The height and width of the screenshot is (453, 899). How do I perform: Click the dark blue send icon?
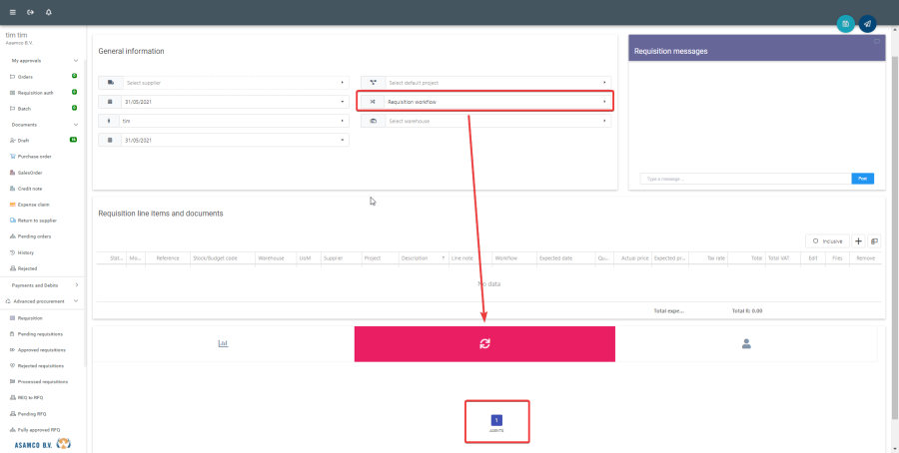click(867, 23)
